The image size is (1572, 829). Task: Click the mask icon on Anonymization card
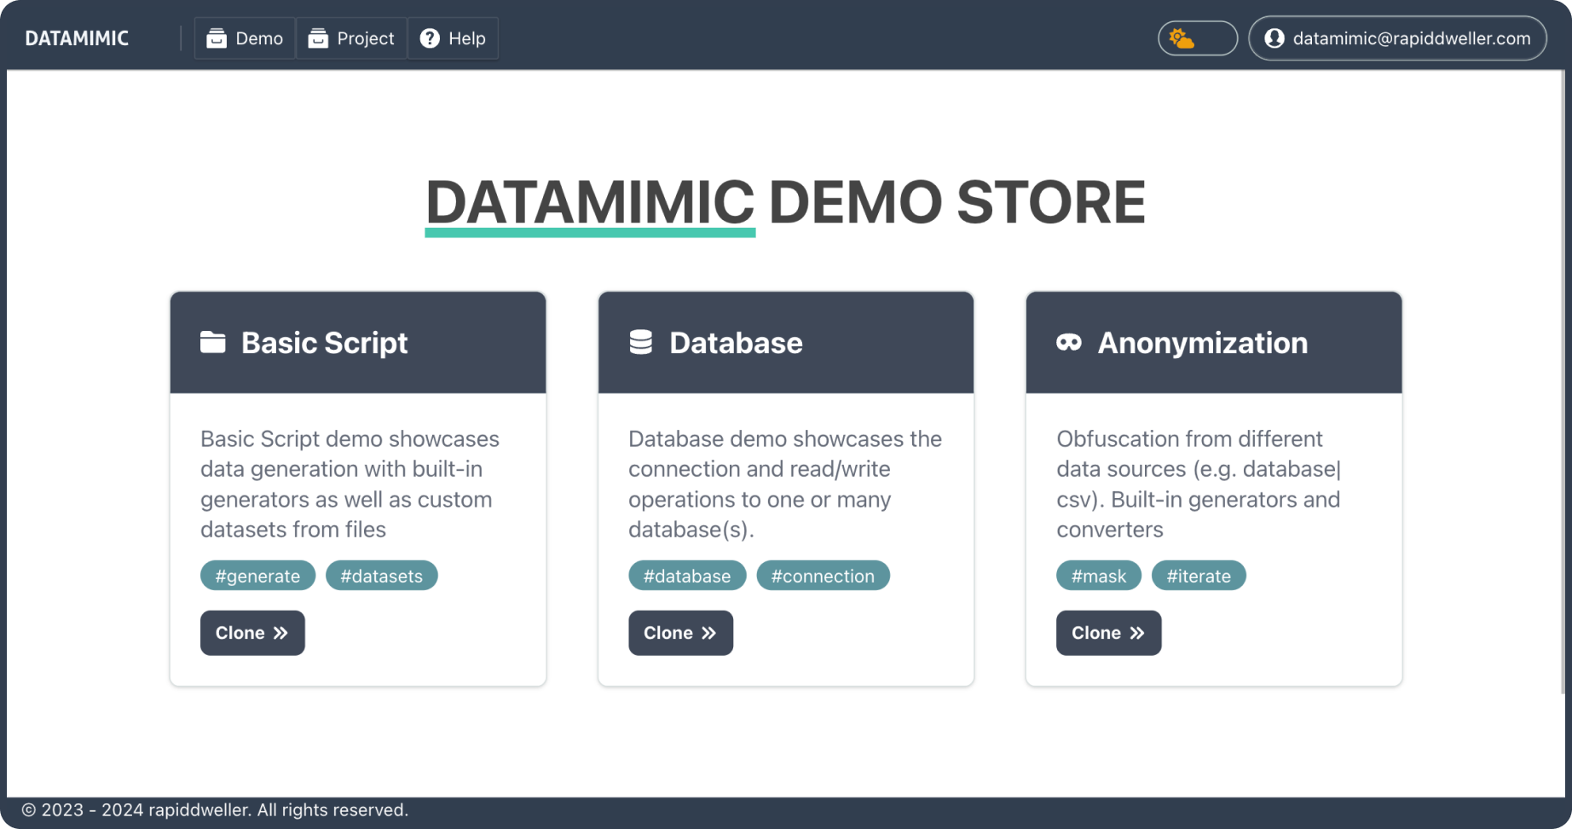pos(1070,342)
